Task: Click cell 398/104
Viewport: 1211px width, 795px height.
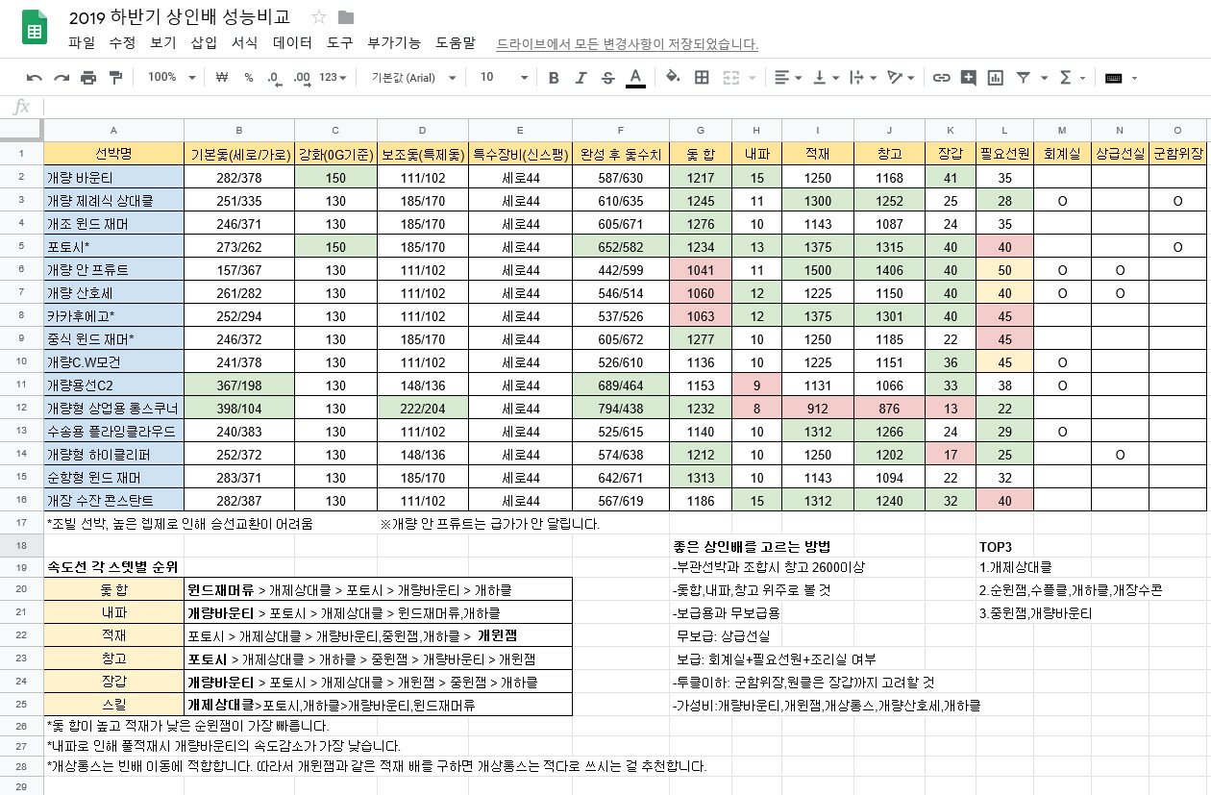Action: coord(238,408)
